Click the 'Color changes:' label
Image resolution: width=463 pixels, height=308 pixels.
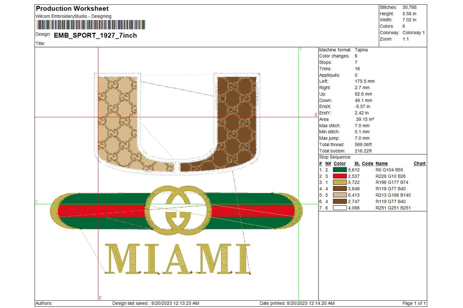pos(334,56)
